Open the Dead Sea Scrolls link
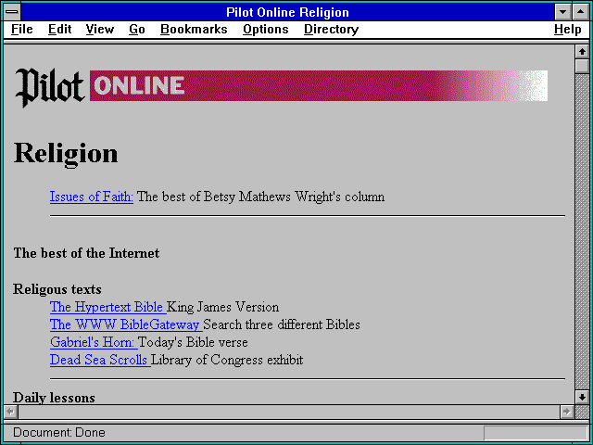Screen dimensions: 593x445 (100, 360)
